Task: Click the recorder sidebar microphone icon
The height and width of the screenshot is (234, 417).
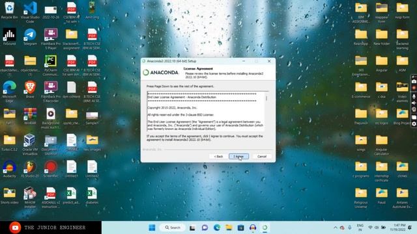Action: click(x=414, y=96)
